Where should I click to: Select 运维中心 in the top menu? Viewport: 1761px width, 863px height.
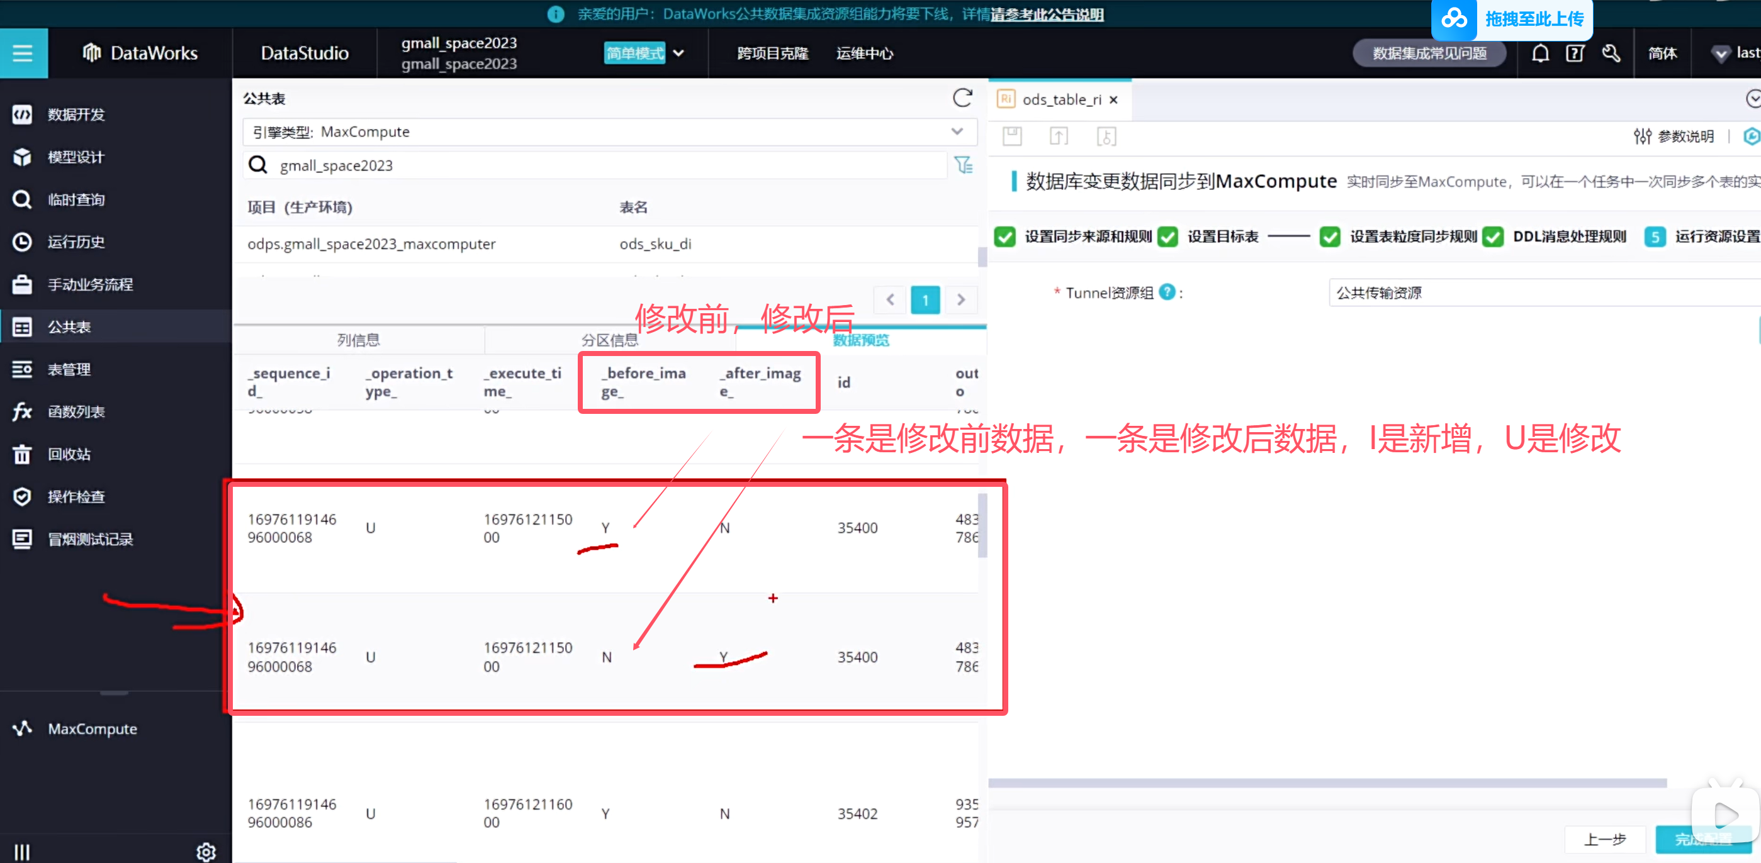(864, 53)
